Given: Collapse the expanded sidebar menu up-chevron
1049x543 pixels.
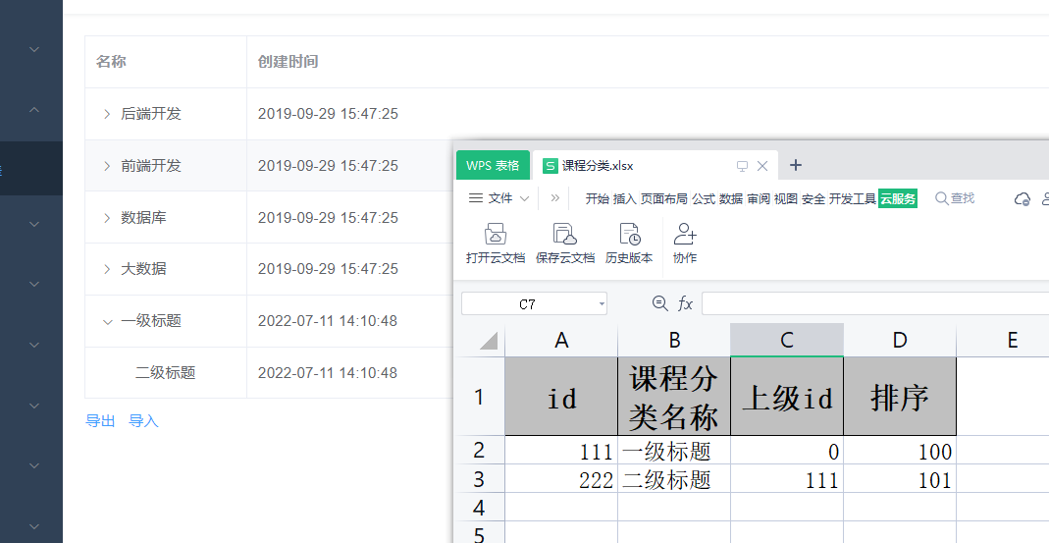Looking at the screenshot, I should point(34,110).
